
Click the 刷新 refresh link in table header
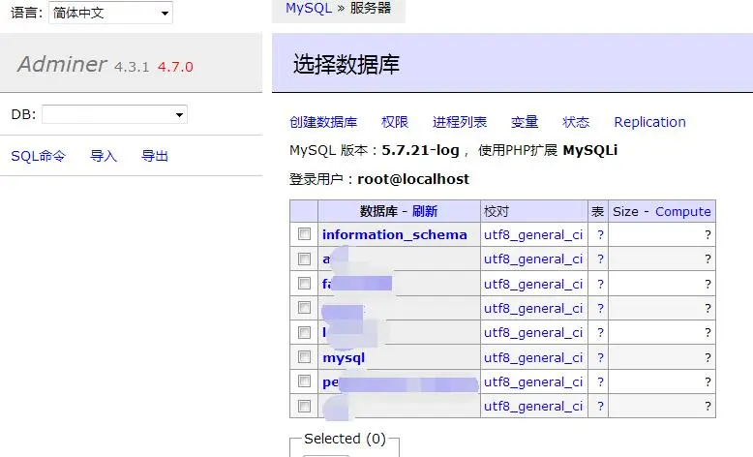click(x=425, y=211)
